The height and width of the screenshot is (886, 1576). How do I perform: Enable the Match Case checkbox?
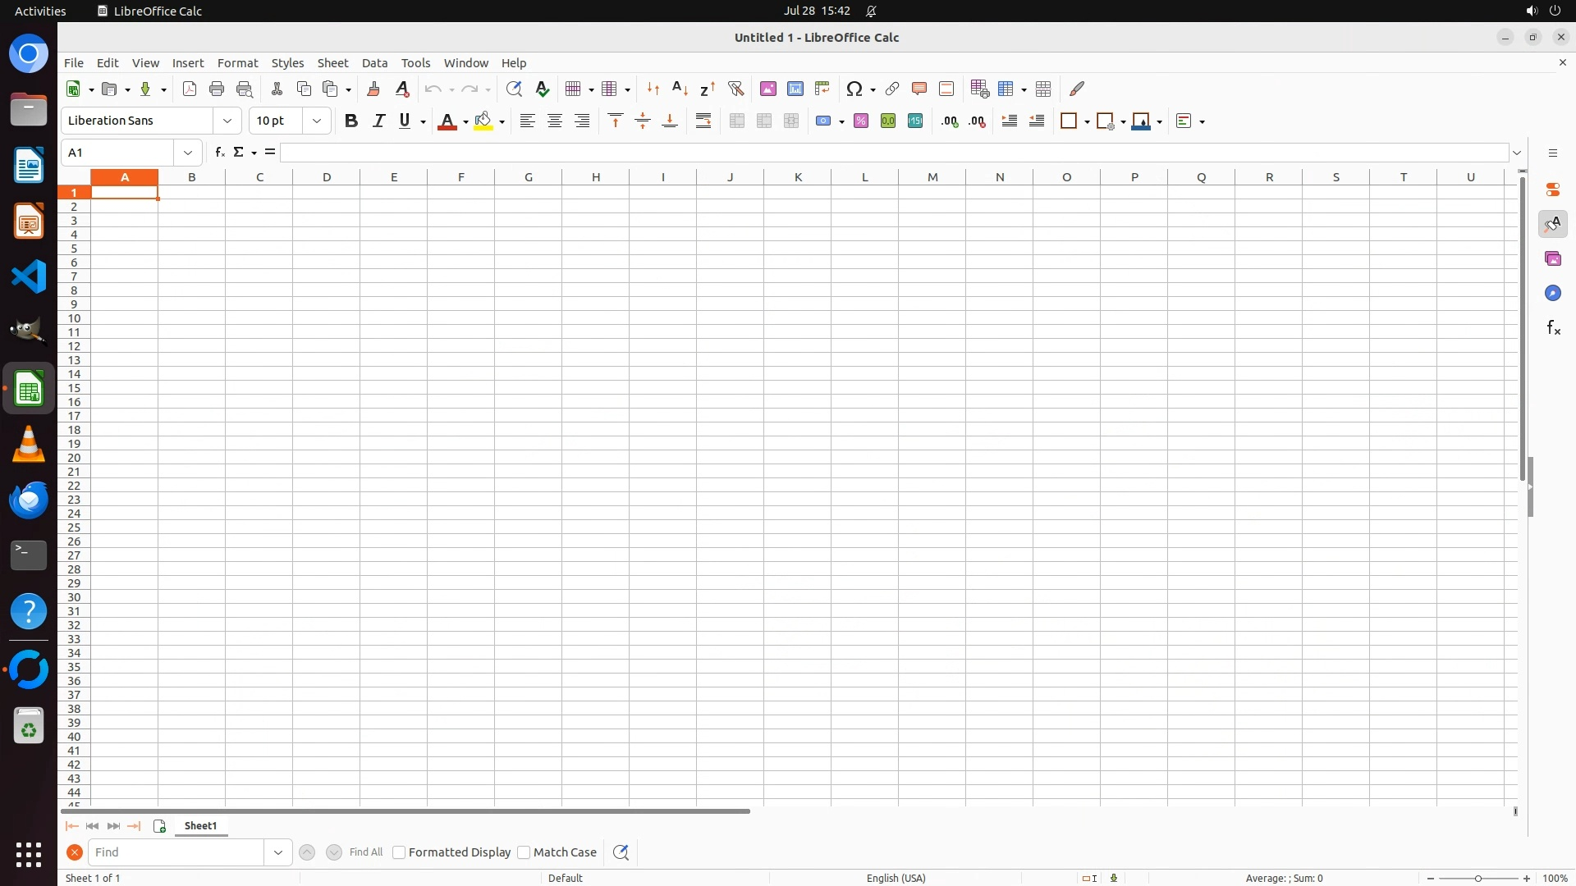tap(525, 852)
